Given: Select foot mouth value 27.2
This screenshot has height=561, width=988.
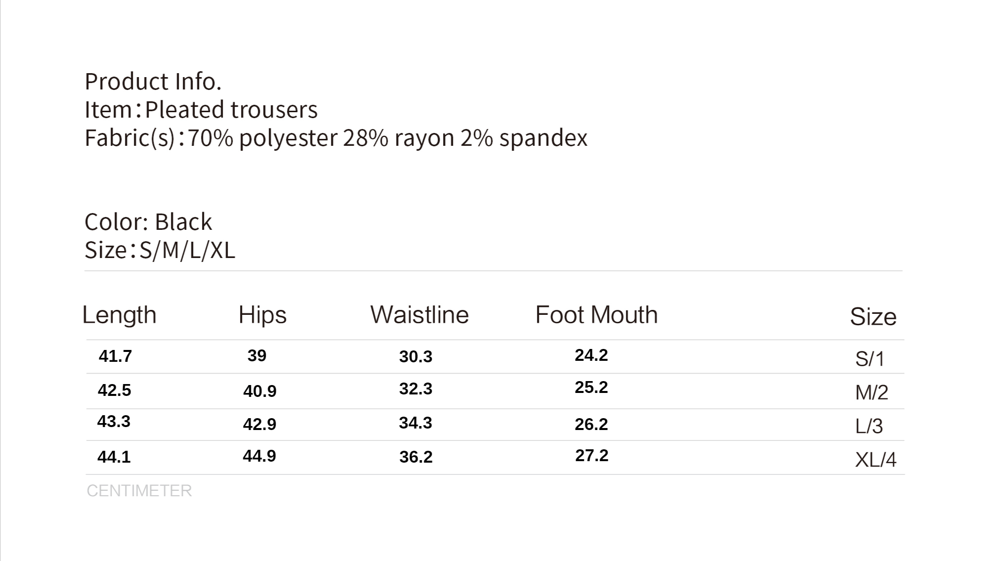Looking at the screenshot, I should pos(591,455).
